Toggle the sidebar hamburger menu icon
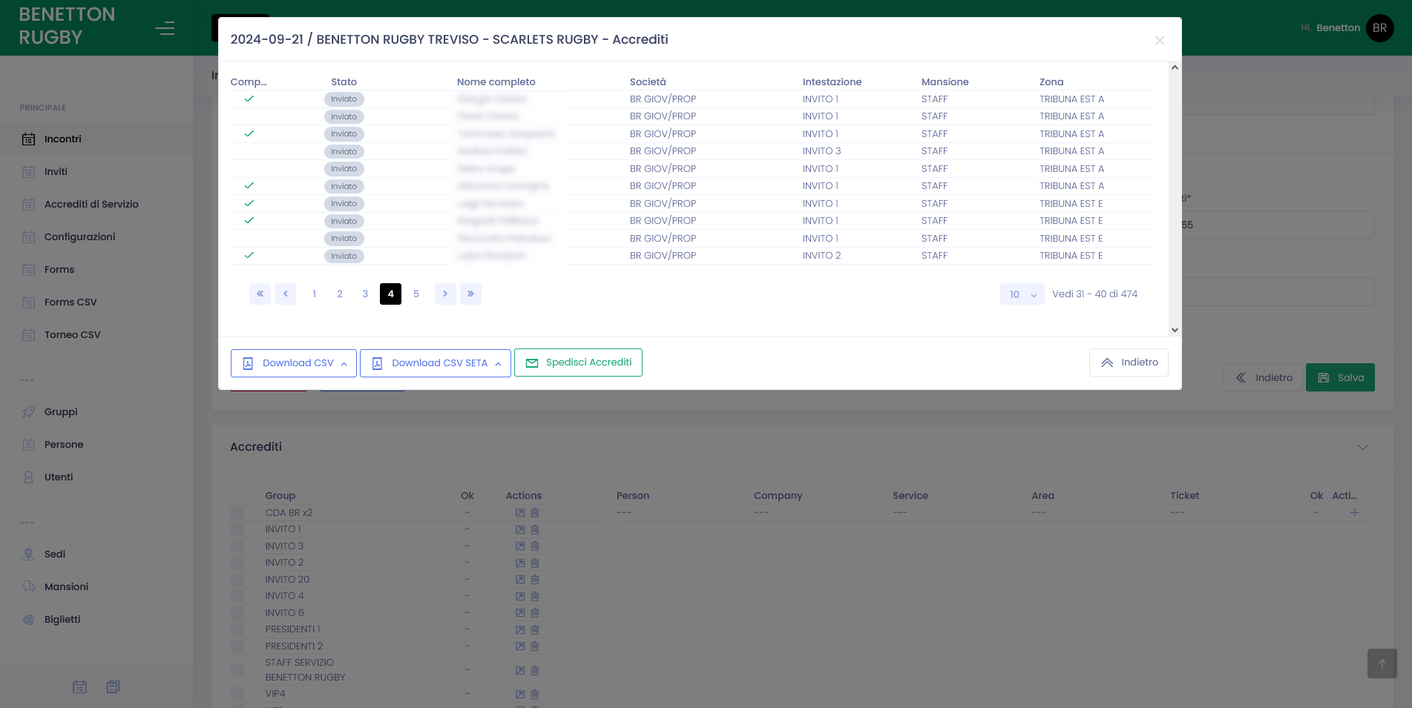This screenshot has height=708, width=1412. [165, 28]
